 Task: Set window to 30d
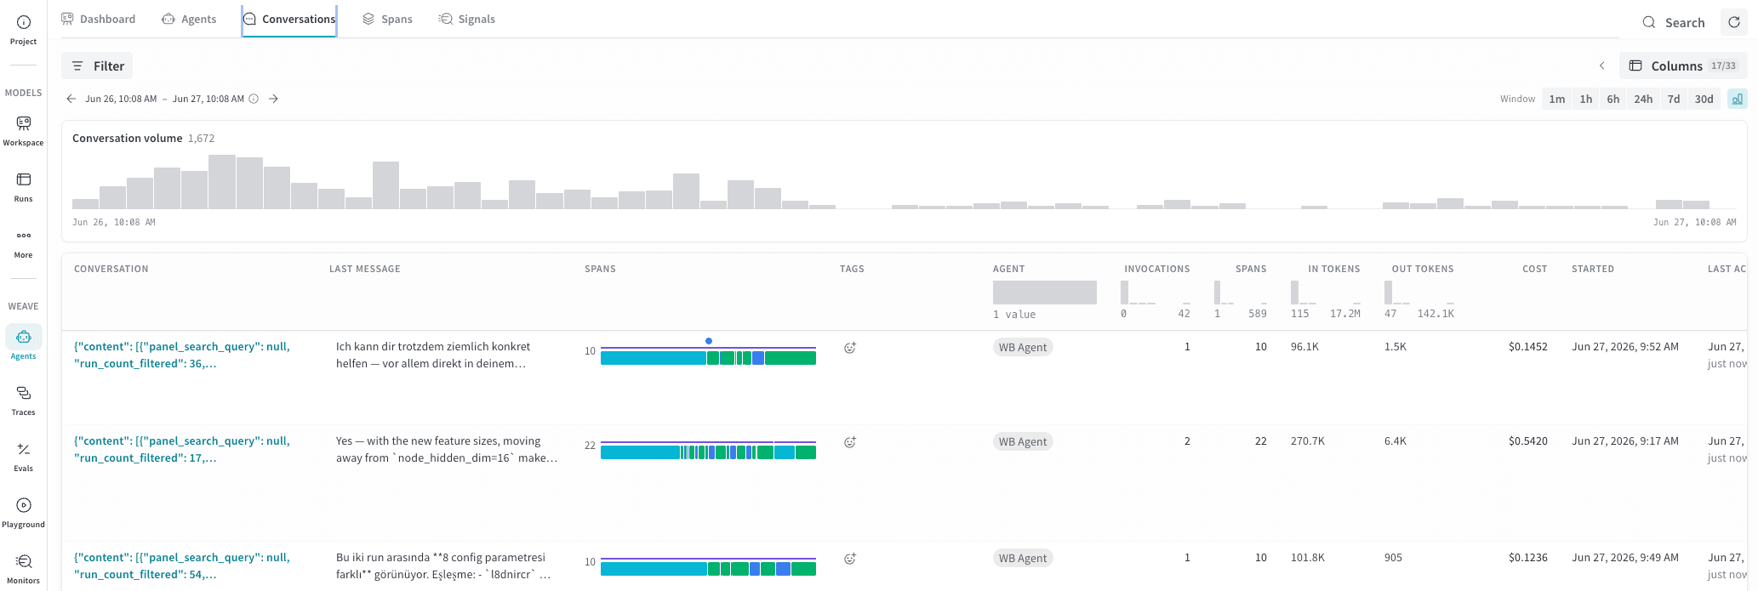(x=1704, y=99)
